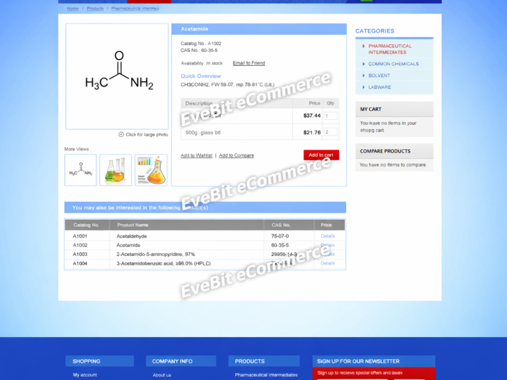Click the quantity field for 500g glass btl
This screenshot has width=507, height=380.
point(330,132)
